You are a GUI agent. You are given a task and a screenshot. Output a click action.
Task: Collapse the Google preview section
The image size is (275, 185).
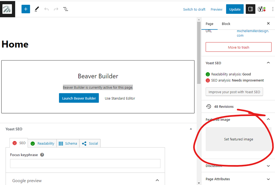(x=157, y=180)
